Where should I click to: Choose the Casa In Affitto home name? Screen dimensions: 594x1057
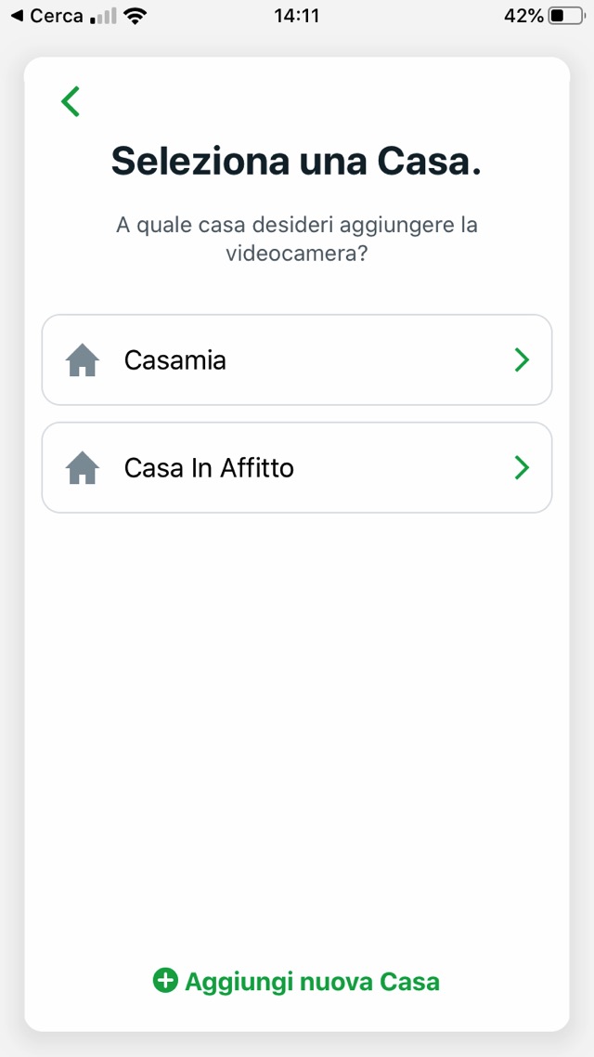coord(209,468)
